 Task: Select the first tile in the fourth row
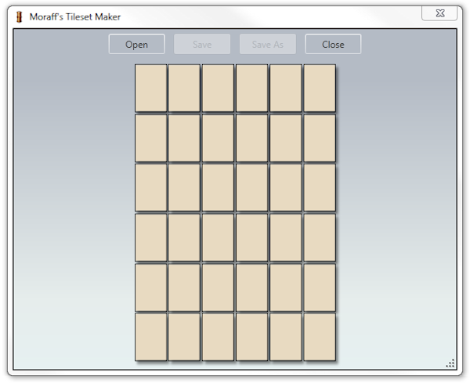point(150,237)
